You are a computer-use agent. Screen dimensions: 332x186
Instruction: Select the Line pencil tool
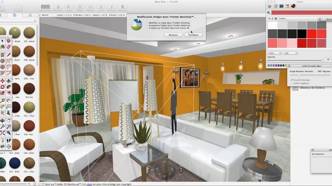pyautogui.click(x=8, y=55)
